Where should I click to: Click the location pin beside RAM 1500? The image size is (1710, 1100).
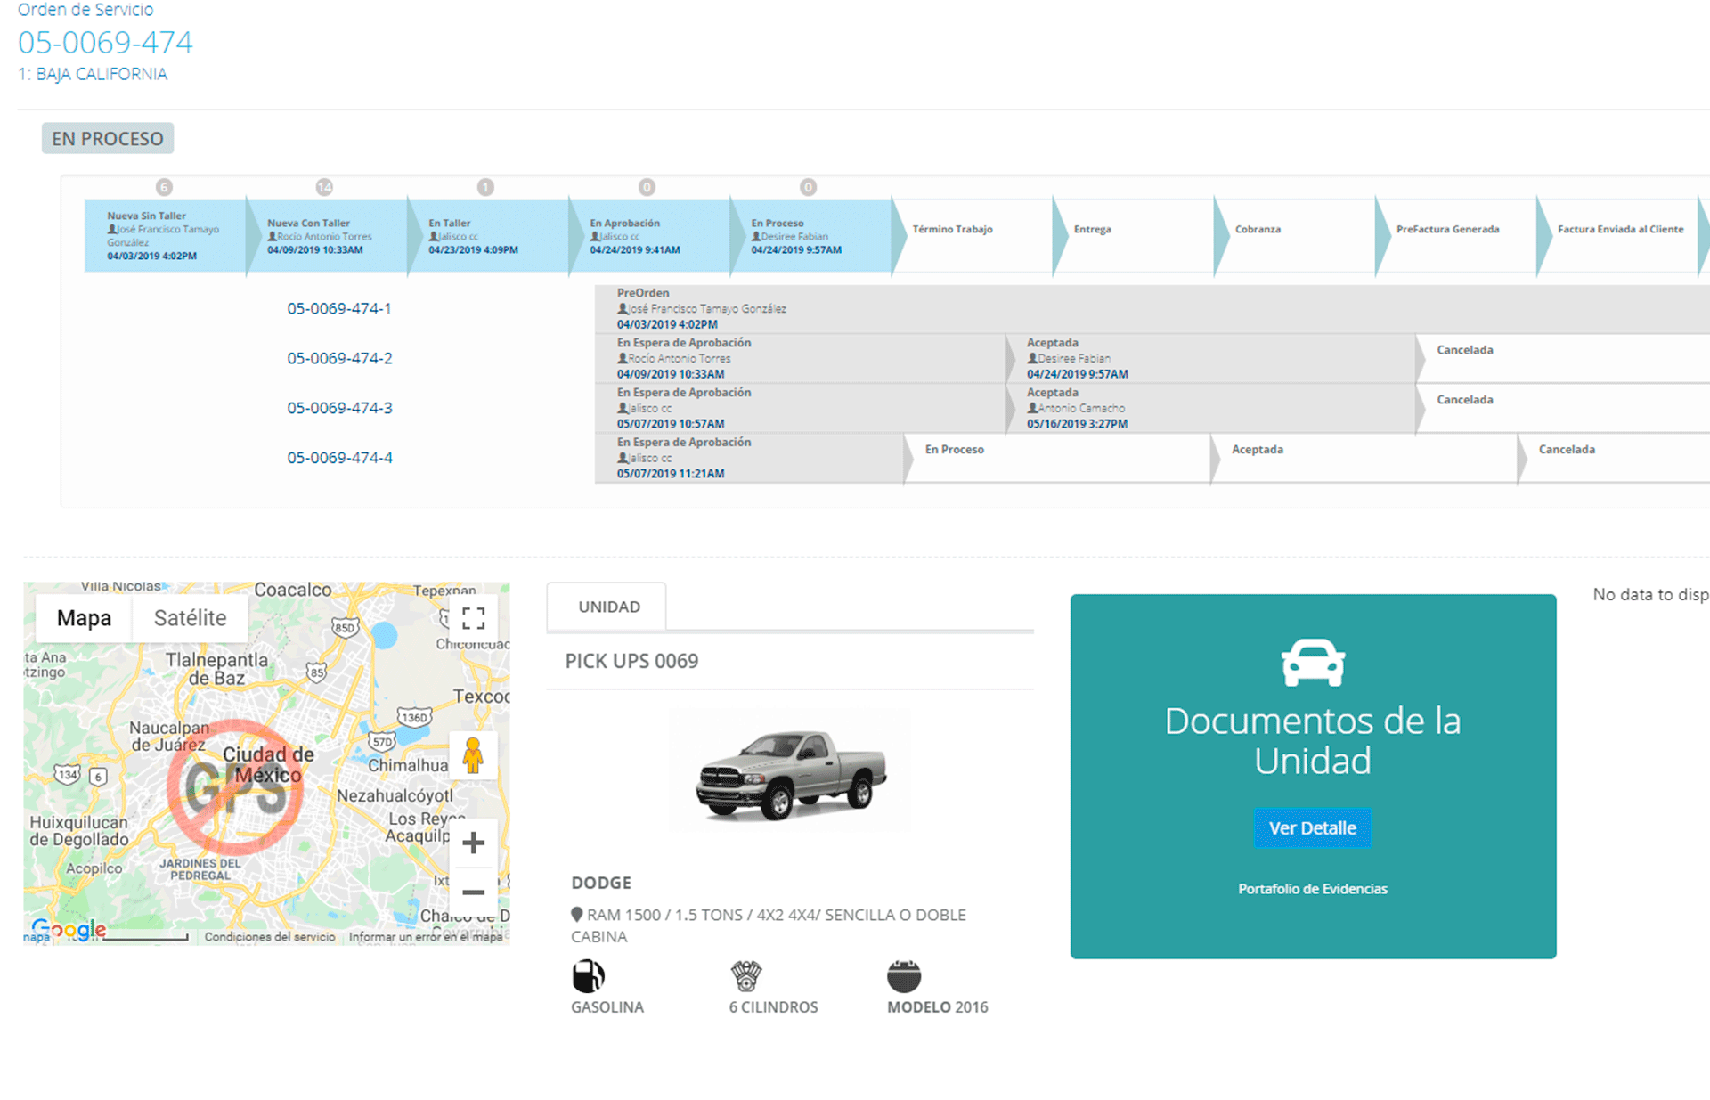pos(576,914)
